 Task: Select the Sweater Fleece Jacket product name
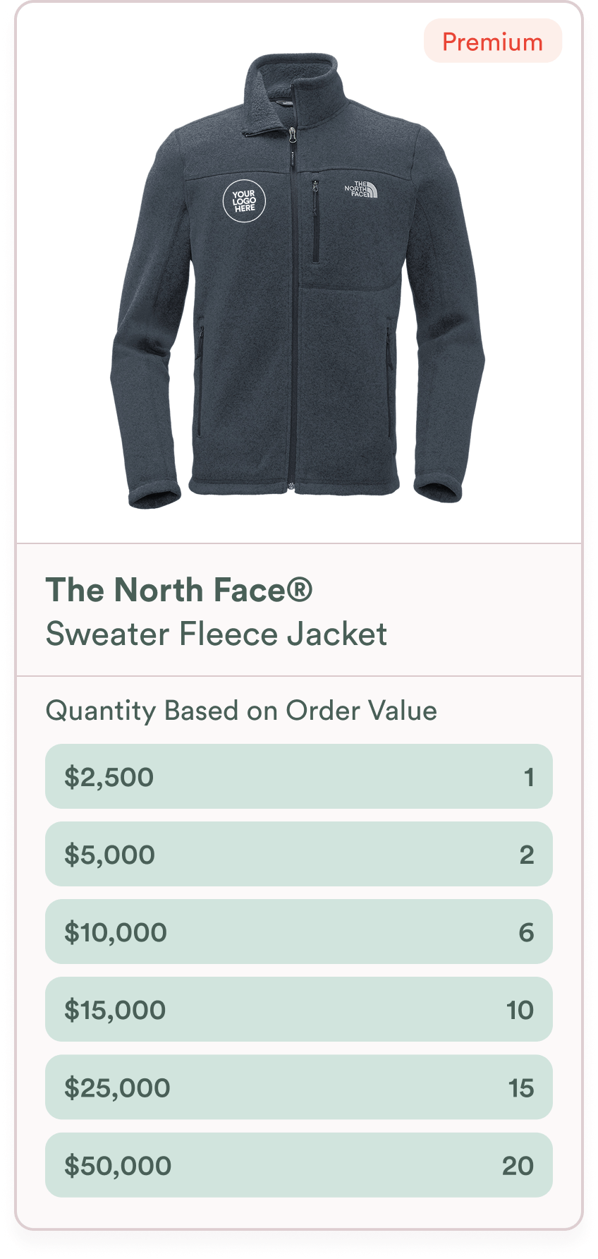click(x=216, y=634)
